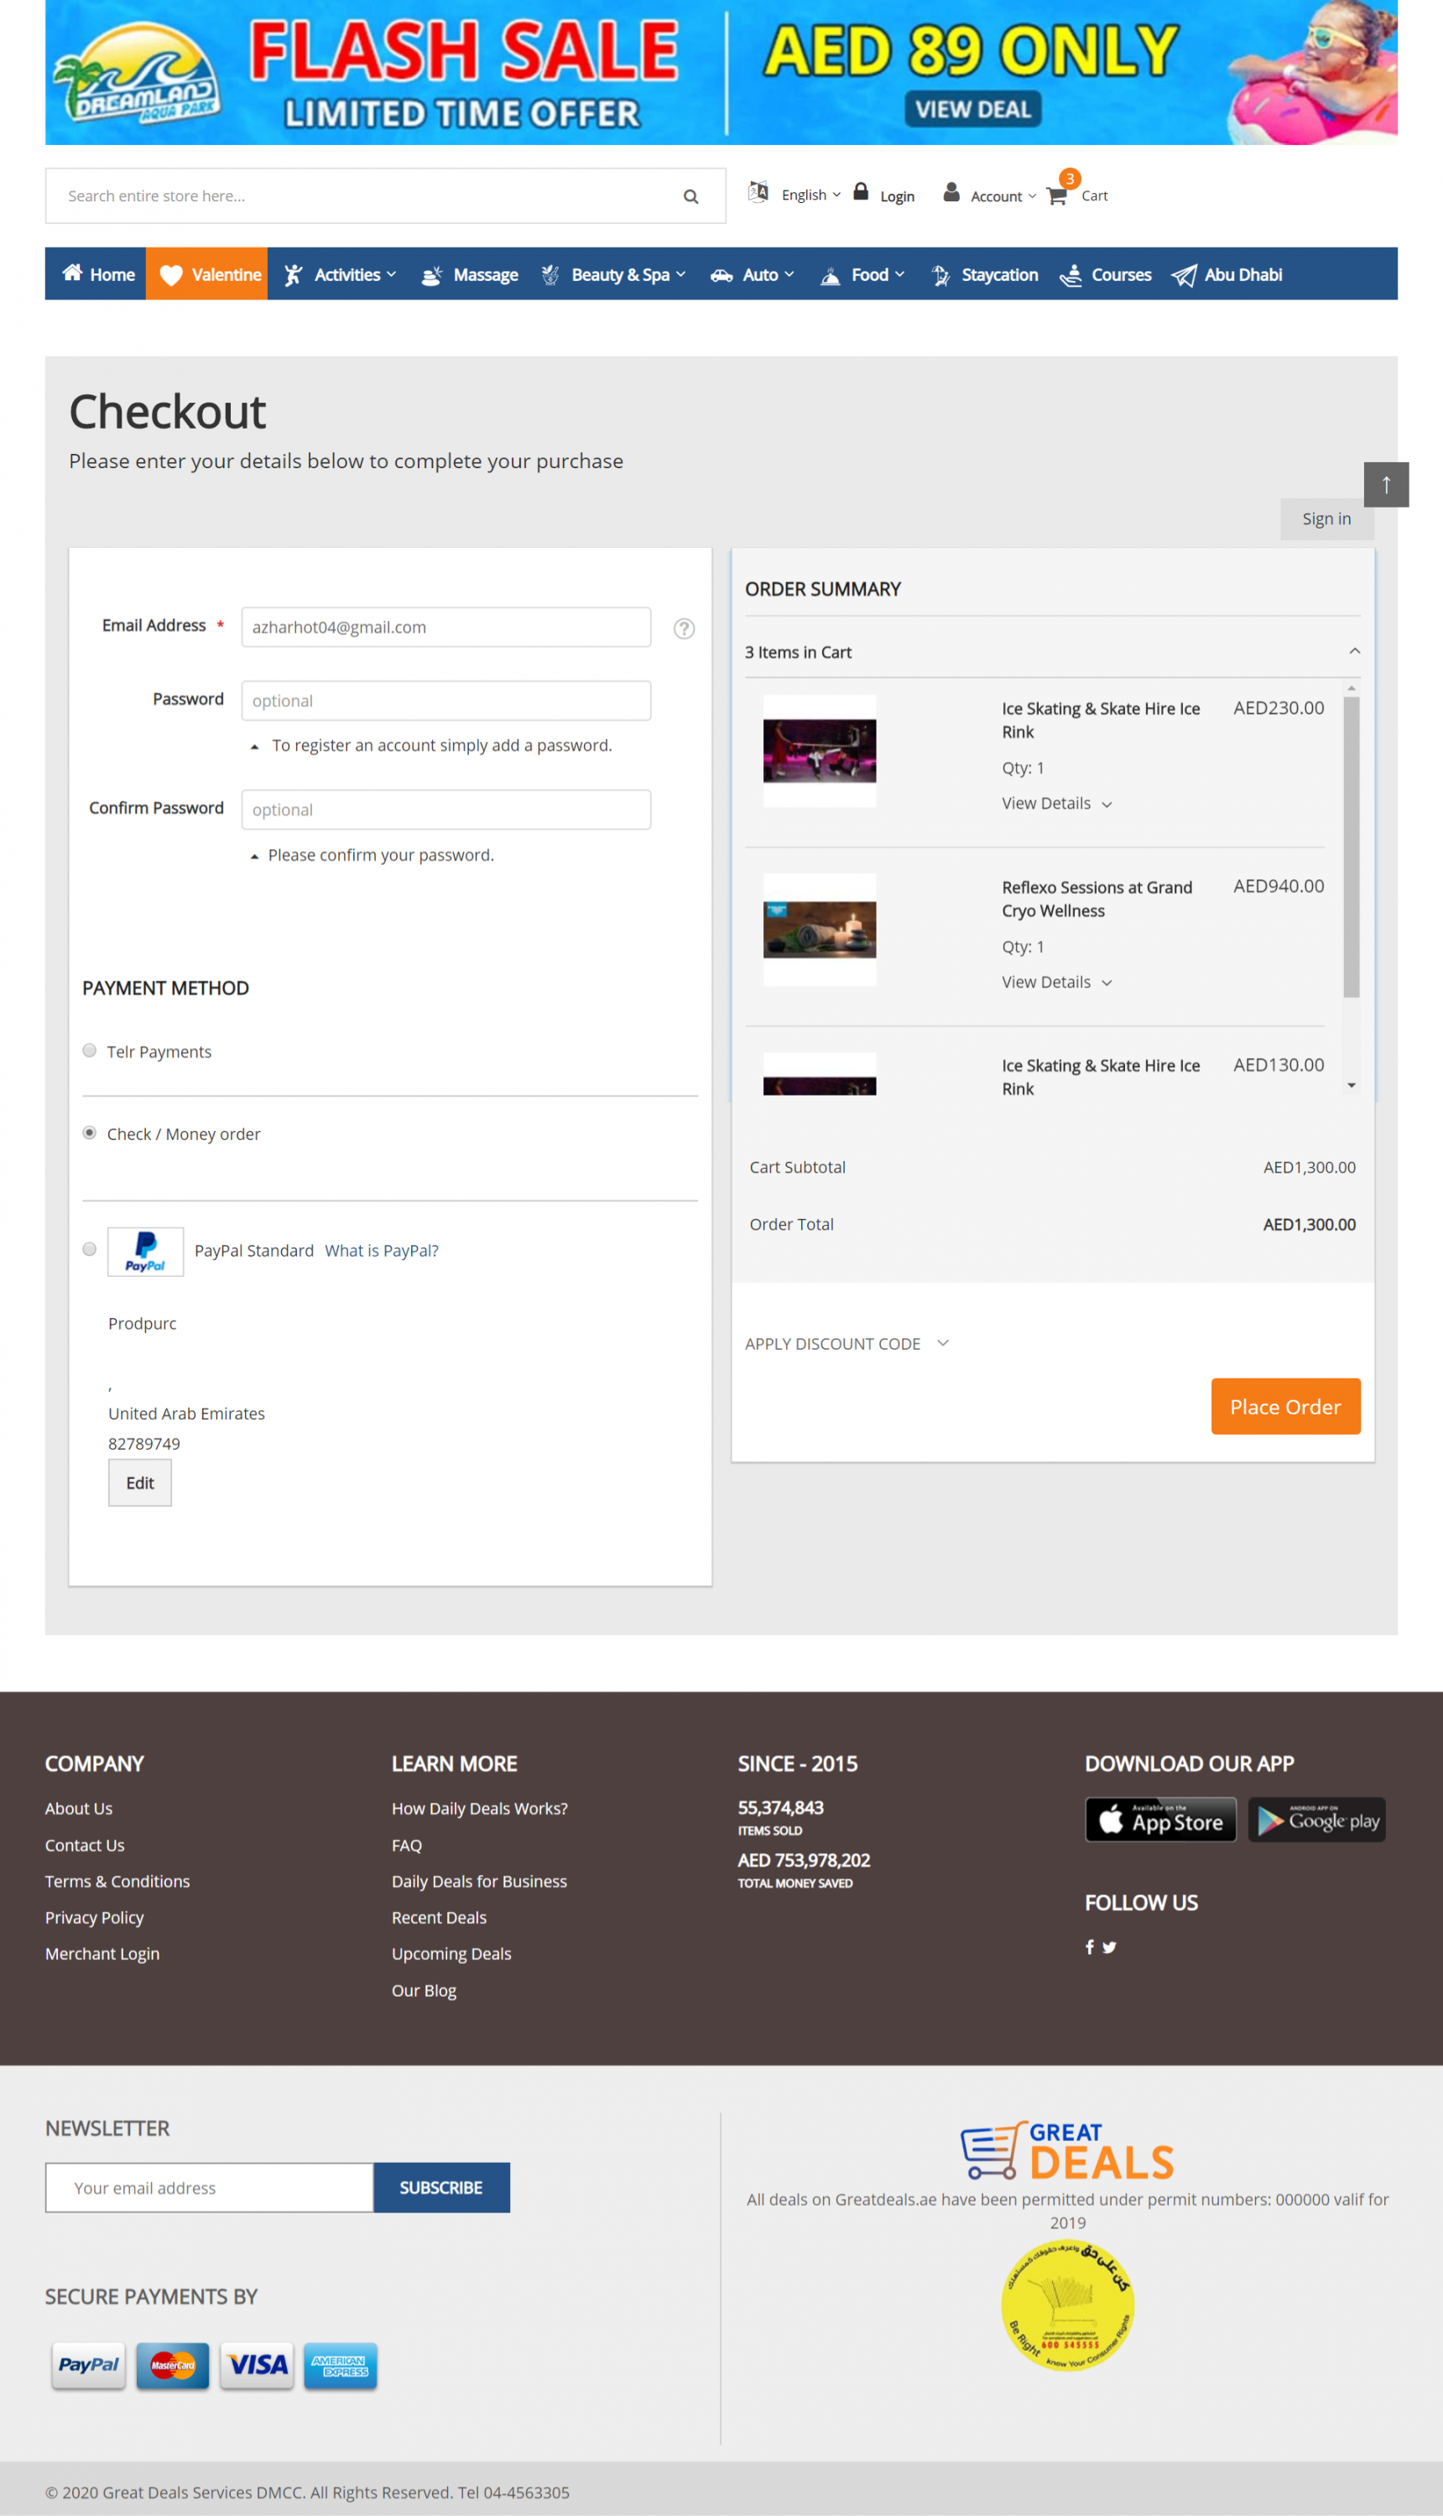Open the Food menu chevron
Screen dimensions: 1443x2516
click(x=900, y=274)
